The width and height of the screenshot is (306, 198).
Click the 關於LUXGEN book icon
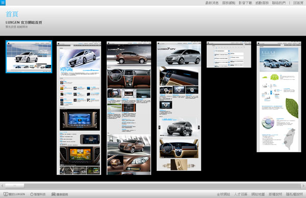(x=6, y=194)
